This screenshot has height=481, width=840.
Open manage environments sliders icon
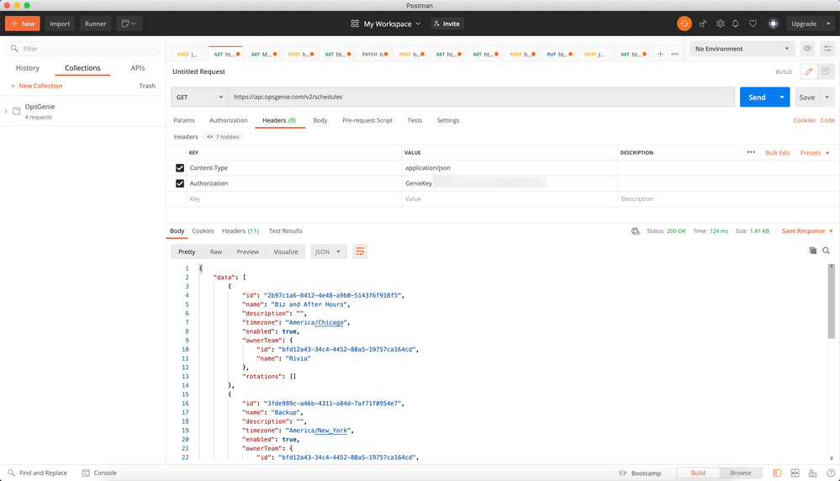827,49
